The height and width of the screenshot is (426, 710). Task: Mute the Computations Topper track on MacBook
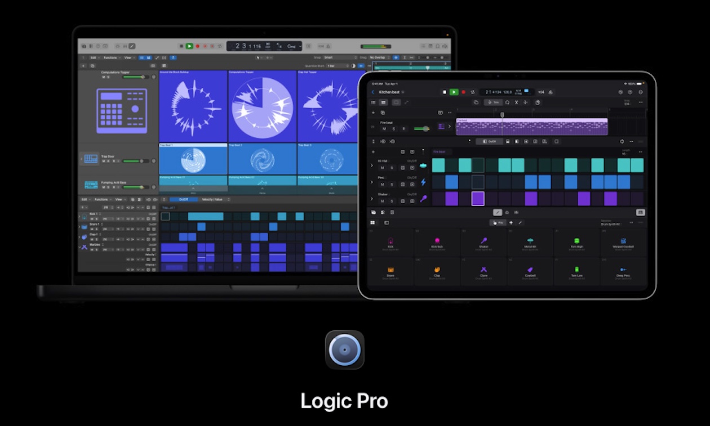104,77
